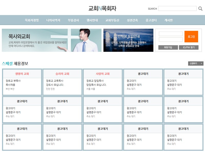The height and width of the screenshot is (154, 205).
Task: Click the 신청하기 button
Action: point(196,63)
